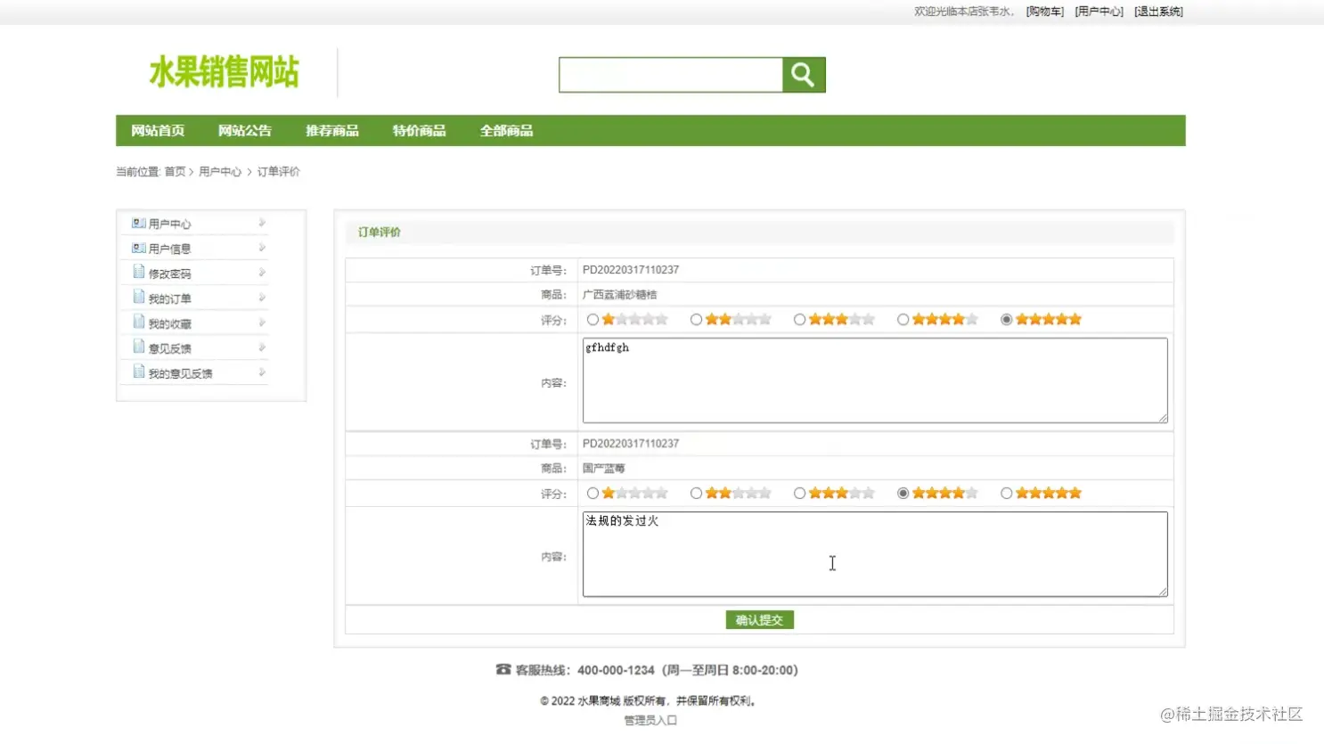Click the 我的订单 document icon
This screenshot has height=744, width=1324.
[139, 297]
